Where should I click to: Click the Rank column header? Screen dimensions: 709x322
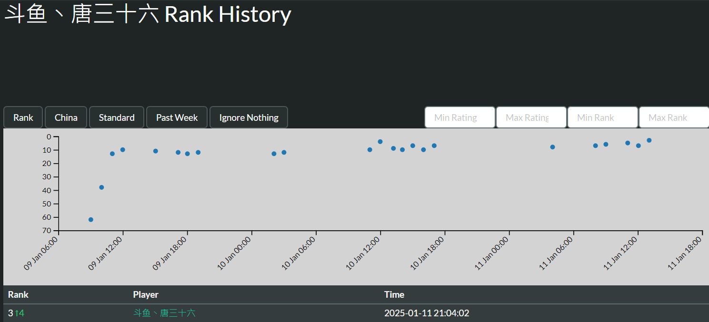[18, 294]
